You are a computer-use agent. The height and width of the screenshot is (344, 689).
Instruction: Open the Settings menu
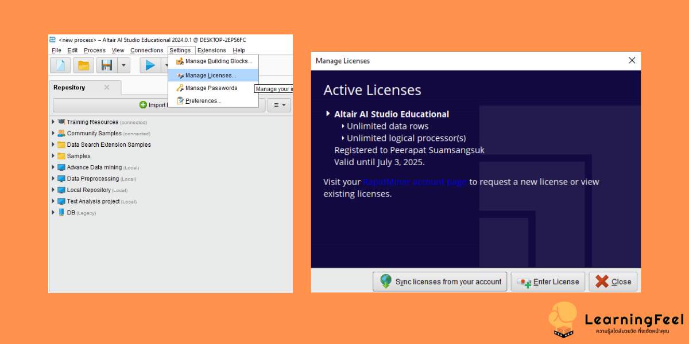pos(181,50)
